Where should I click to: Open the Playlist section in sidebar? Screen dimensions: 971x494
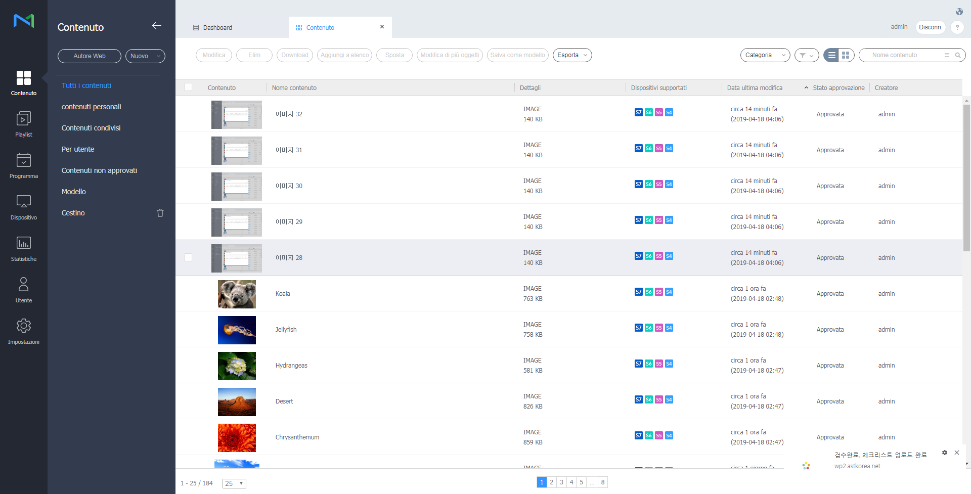tap(23, 124)
